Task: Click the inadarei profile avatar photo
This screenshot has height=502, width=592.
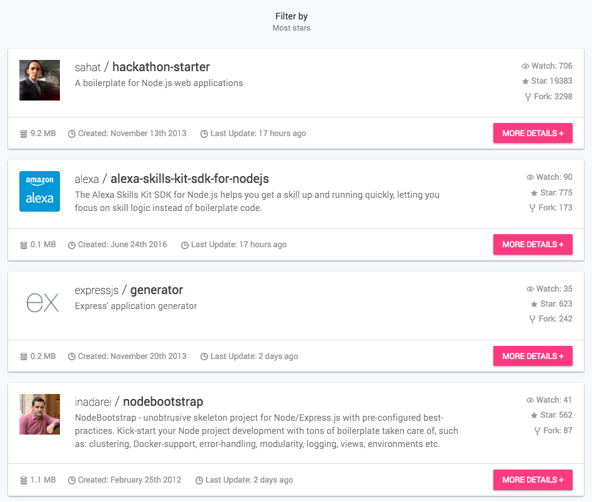Action: 39,414
